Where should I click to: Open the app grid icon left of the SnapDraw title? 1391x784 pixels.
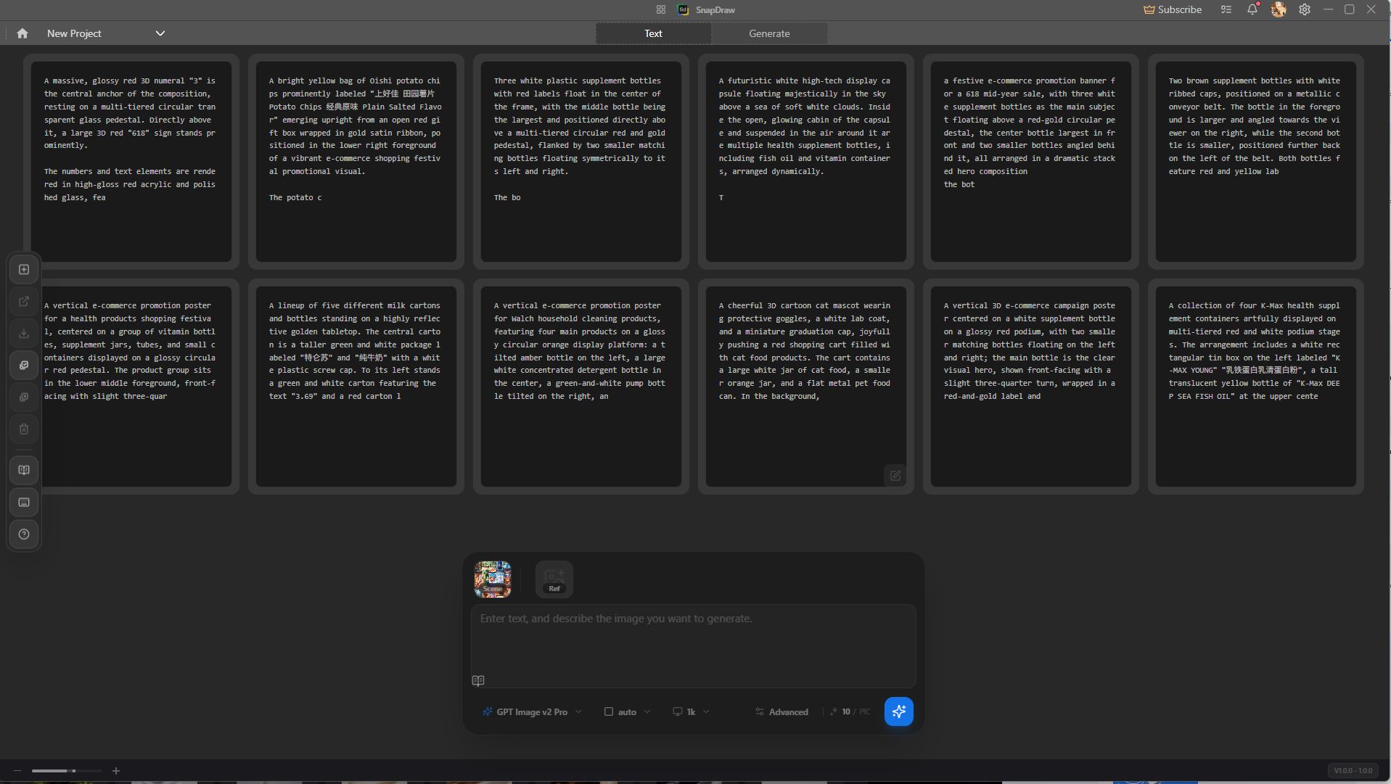(661, 9)
